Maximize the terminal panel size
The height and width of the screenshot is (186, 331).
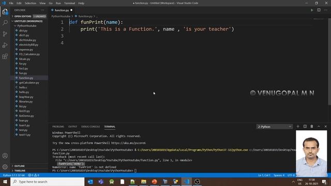tap(319, 126)
